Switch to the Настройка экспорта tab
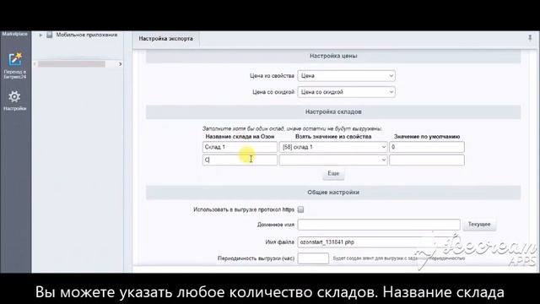 pos(166,39)
